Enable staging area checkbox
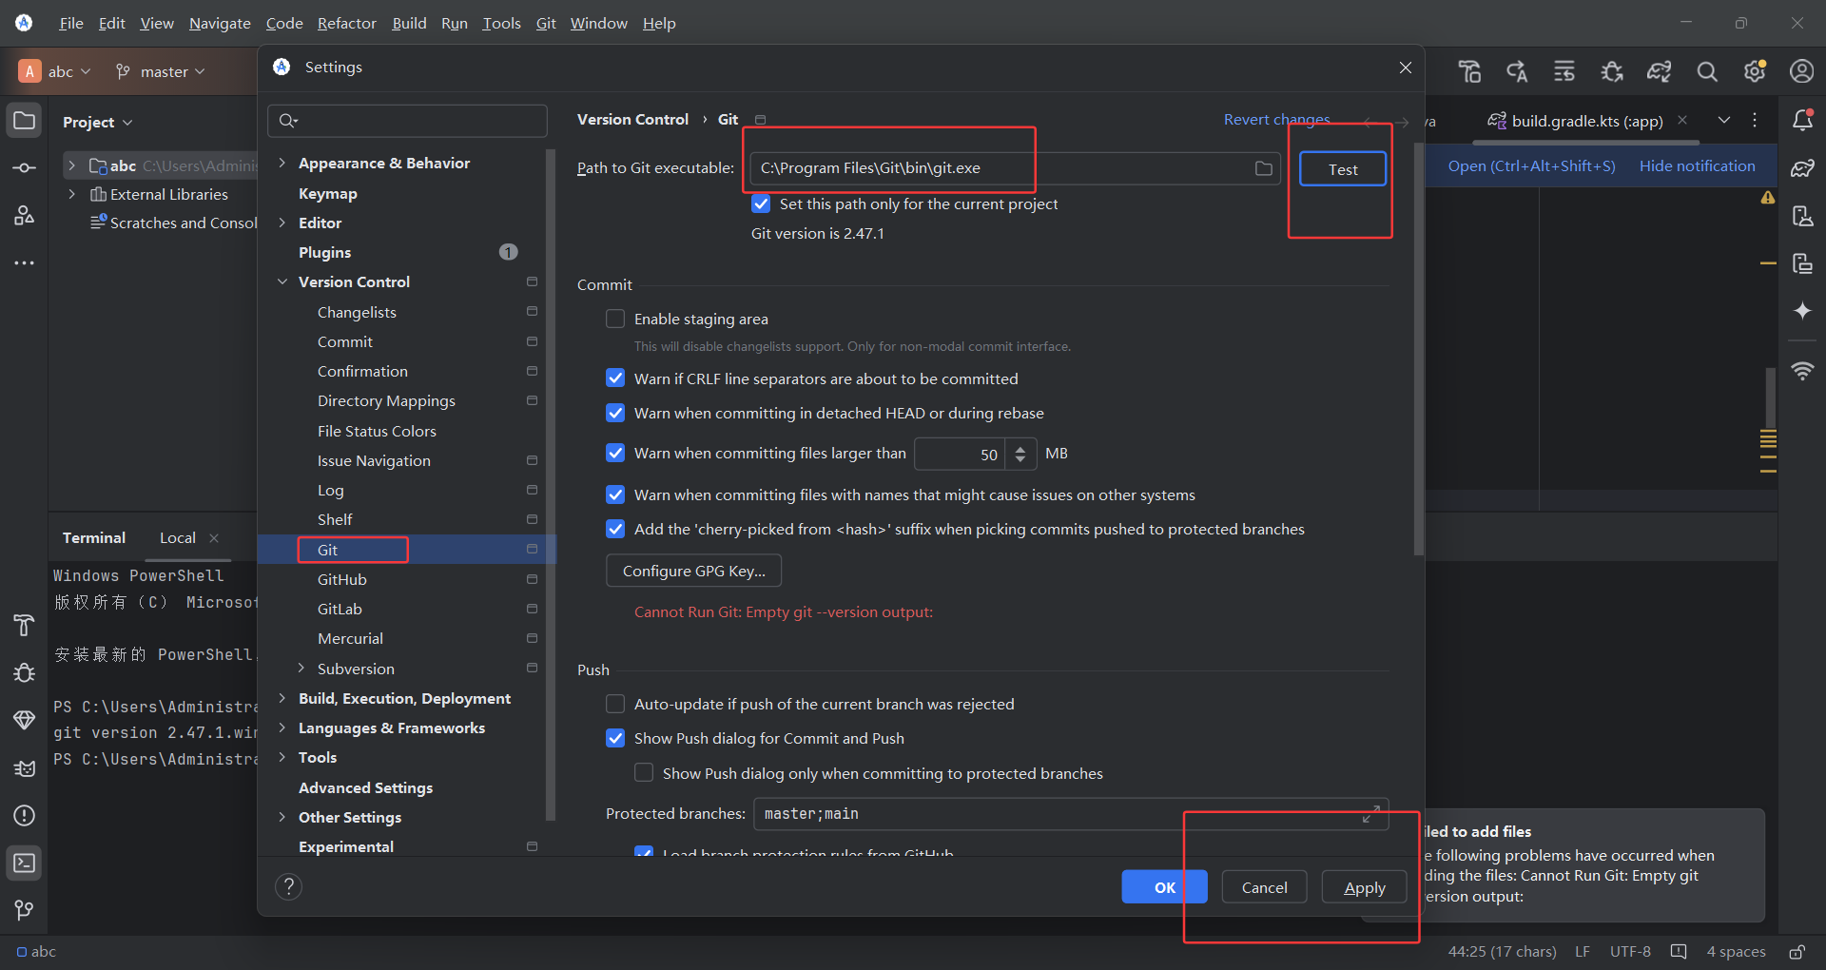Screen dimensions: 1826x970 pyautogui.click(x=615, y=319)
